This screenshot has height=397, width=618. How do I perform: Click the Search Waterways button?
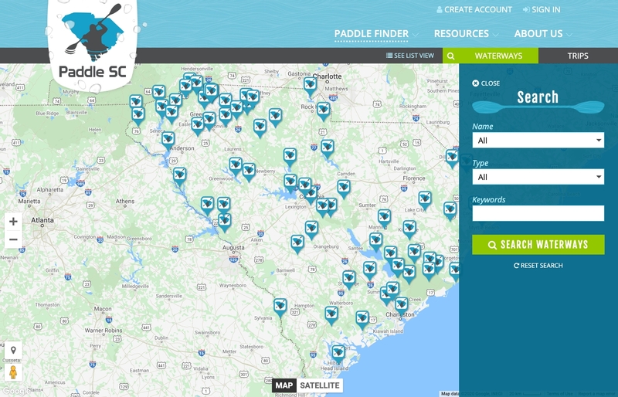[x=538, y=244]
